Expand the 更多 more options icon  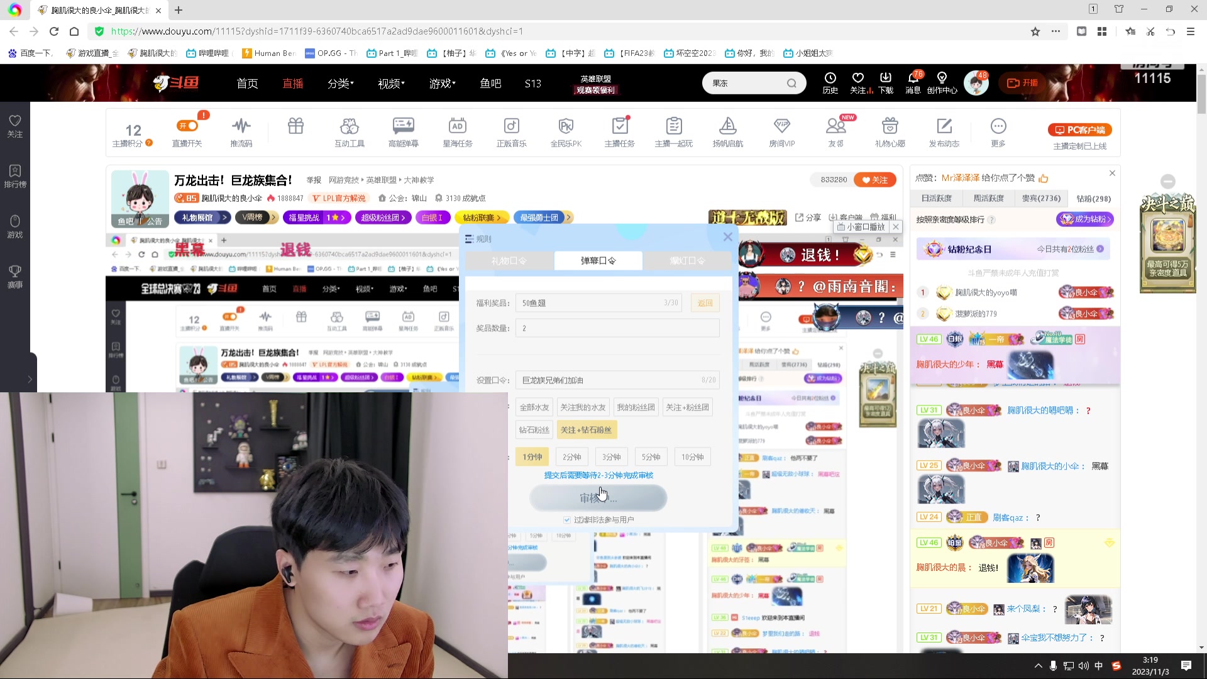998,126
